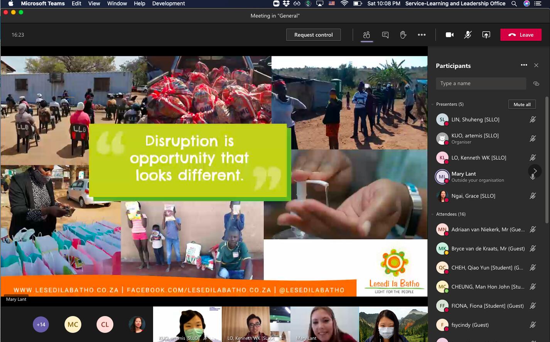Open More actions ellipsis in meeting toolbar
This screenshot has height=342, width=550.
(422, 35)
